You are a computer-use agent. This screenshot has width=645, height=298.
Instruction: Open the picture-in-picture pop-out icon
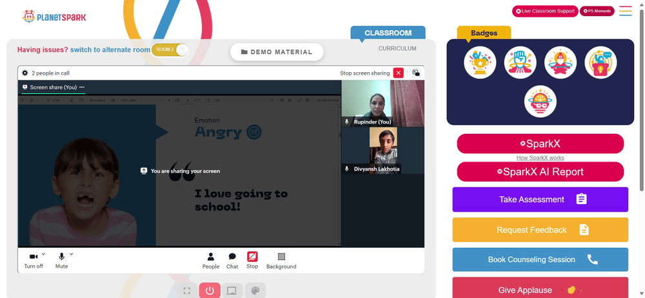416,73
